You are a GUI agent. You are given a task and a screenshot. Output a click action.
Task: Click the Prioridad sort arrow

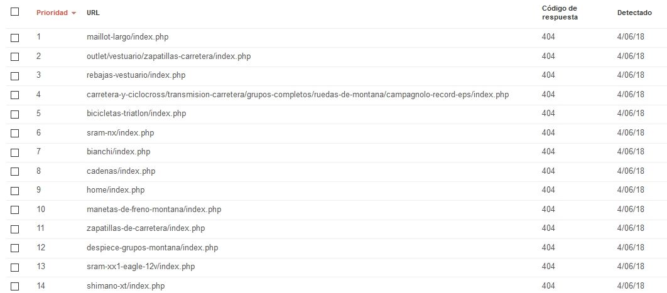(x=74, y=13)
